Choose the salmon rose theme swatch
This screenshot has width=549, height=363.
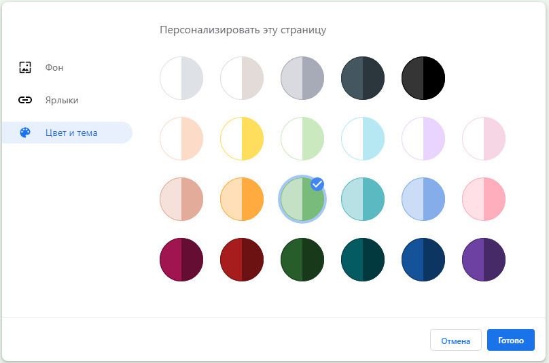coord(181,199)
